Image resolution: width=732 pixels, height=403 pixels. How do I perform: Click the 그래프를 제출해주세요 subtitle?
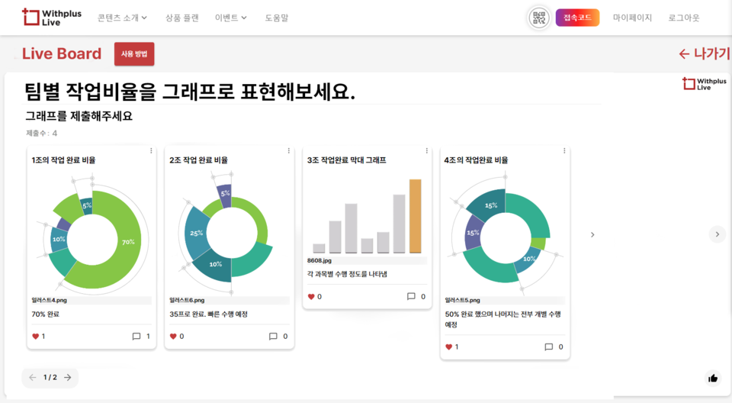pyautogui.click(x=79, y=116)
